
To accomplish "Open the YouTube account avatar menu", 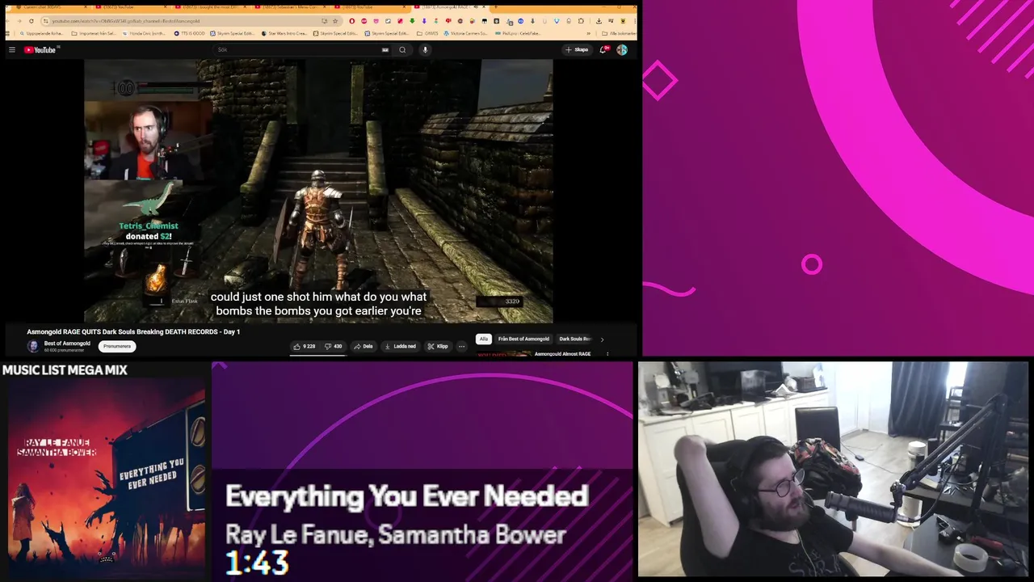I will click(622, 50).
